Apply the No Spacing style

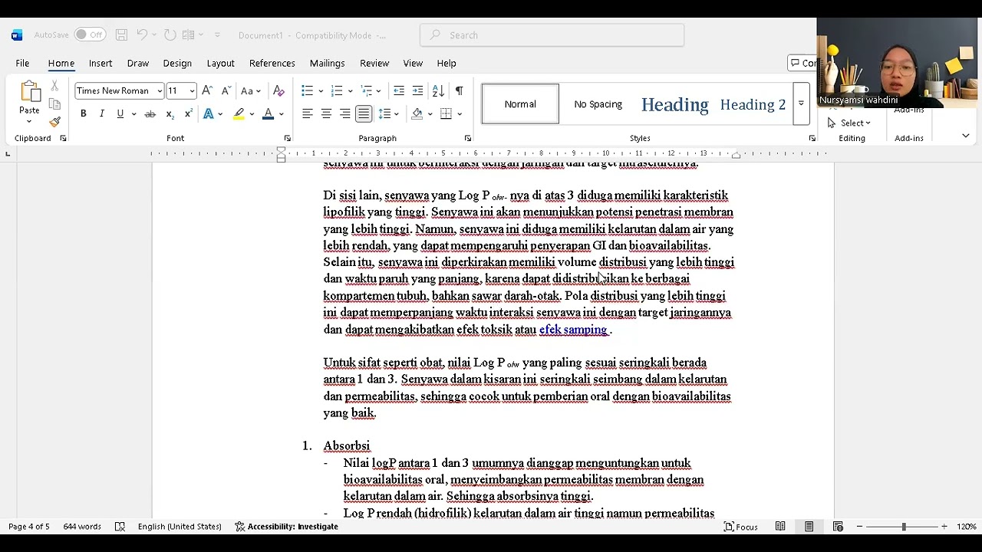pyautogui.click(x=598, y=104)
